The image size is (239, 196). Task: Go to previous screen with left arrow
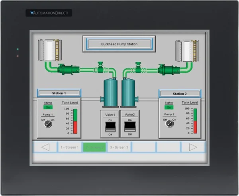coord(45,147)
